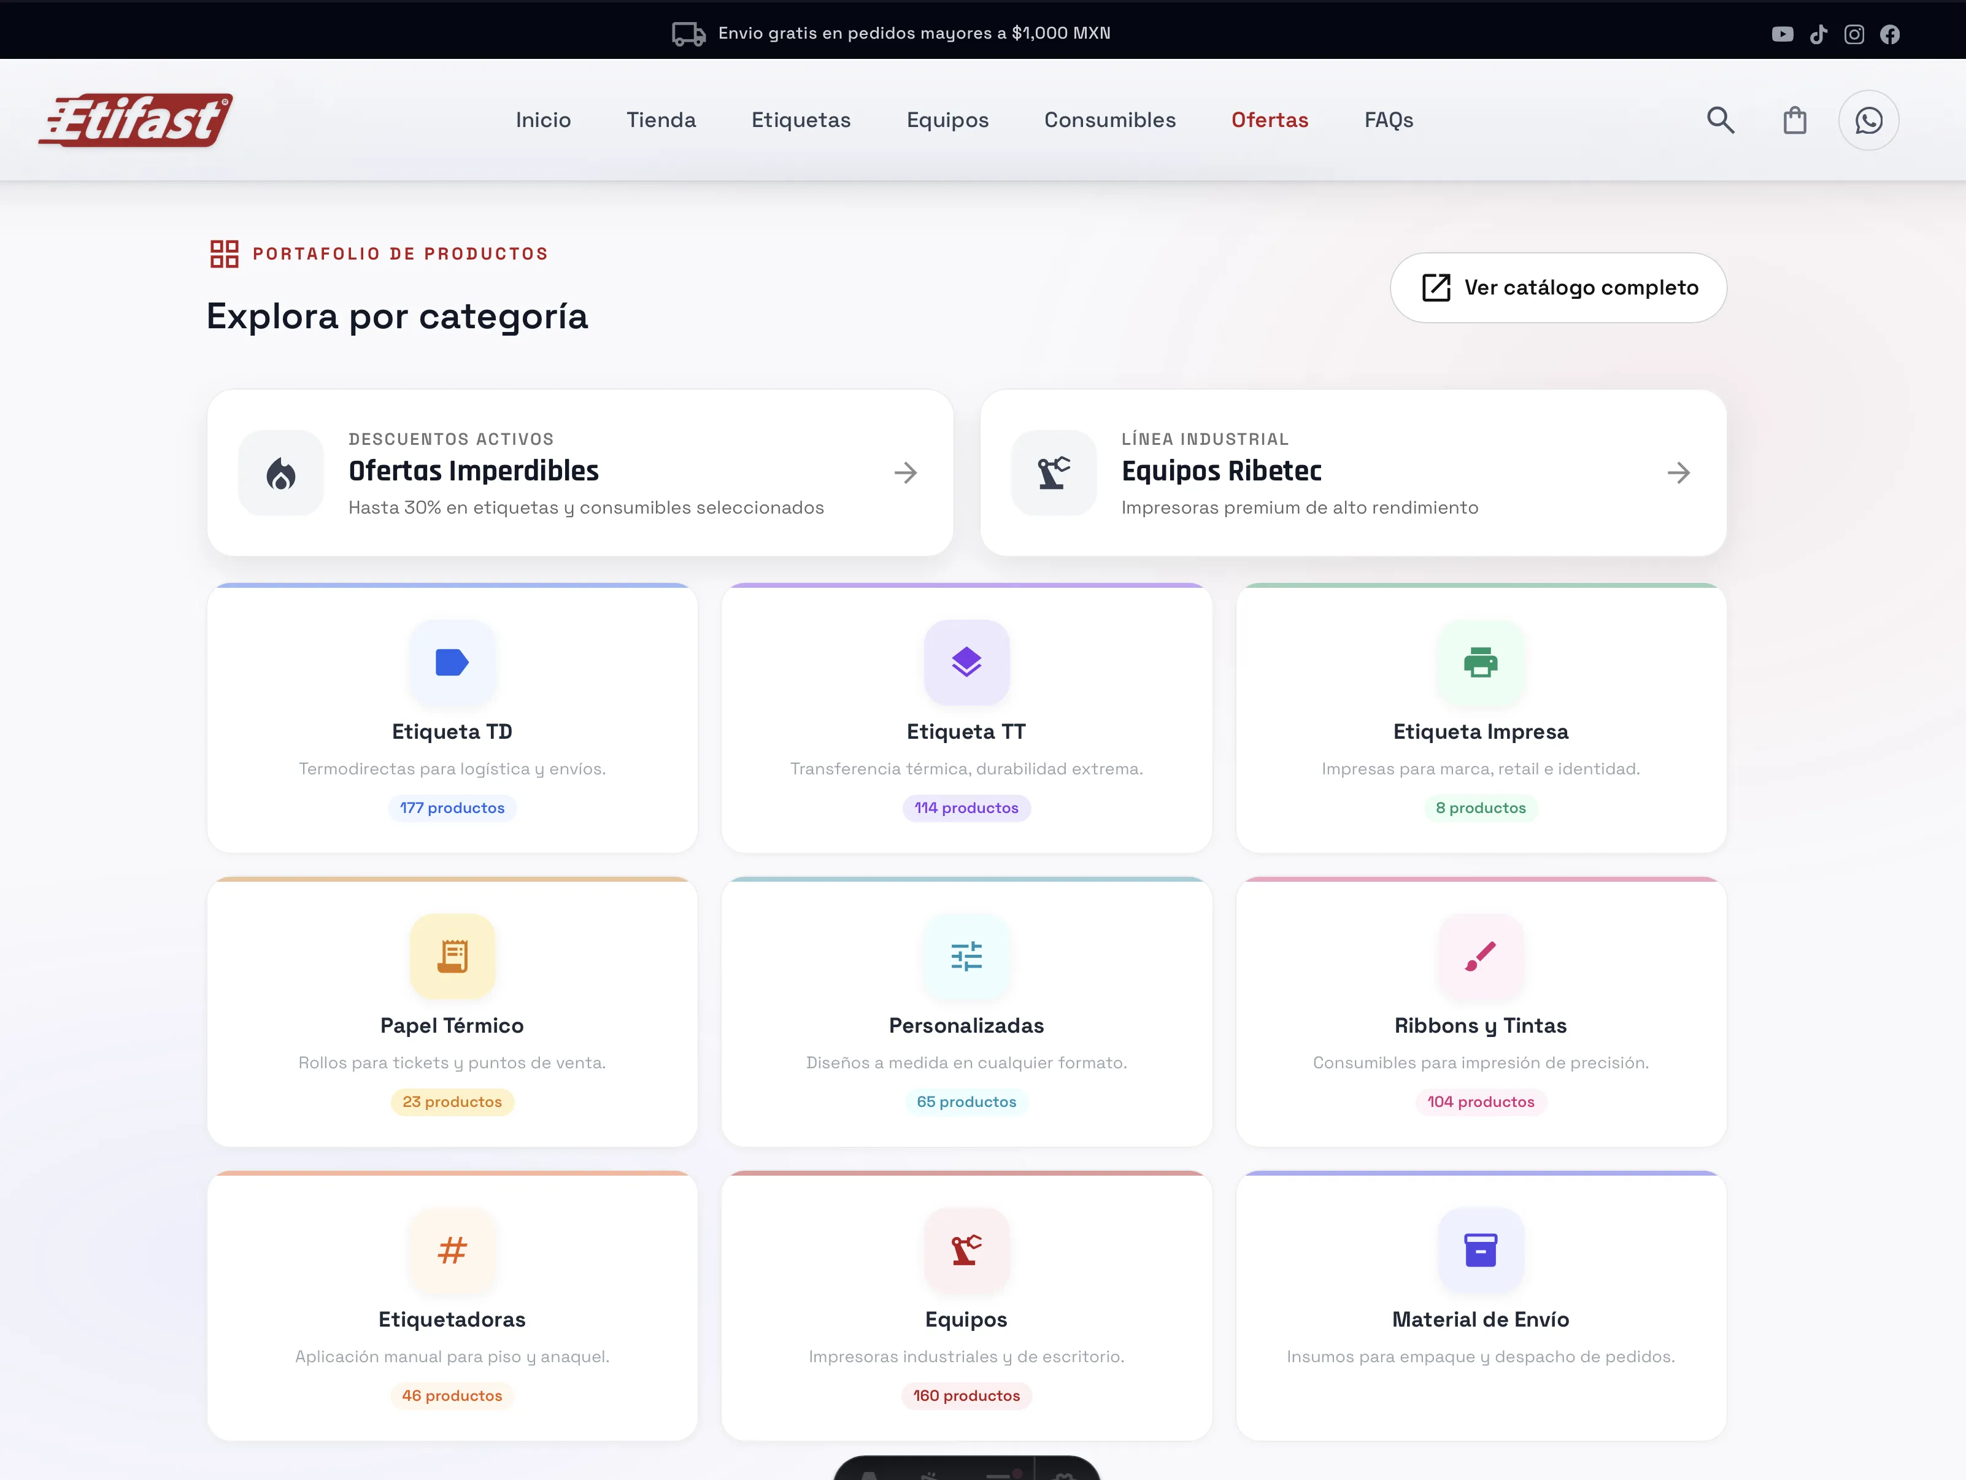Start a WhatsApp chat via the round icon
1966x1480 pixels.
pos(1868,120)
